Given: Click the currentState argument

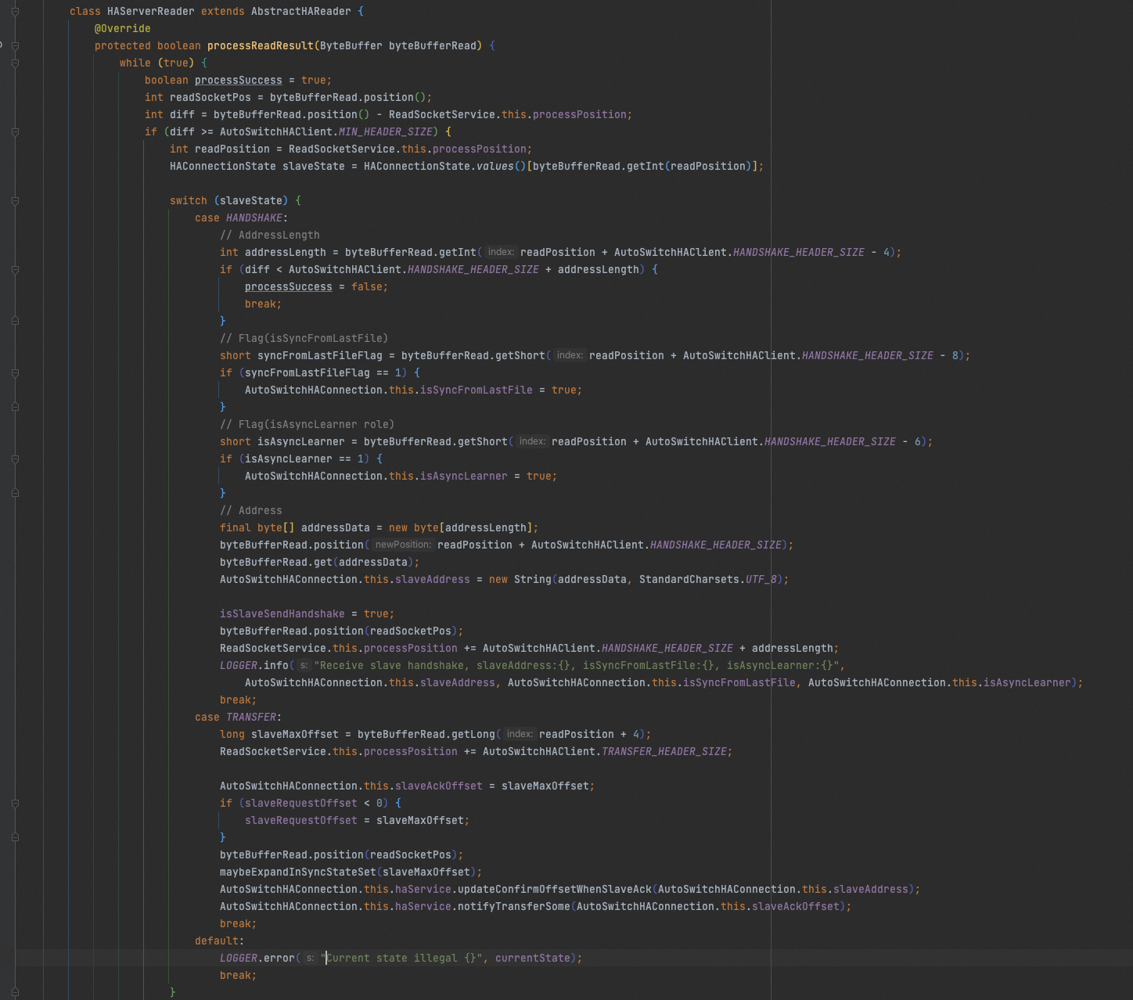Looking at the screenshot, I should coord(533,959).
